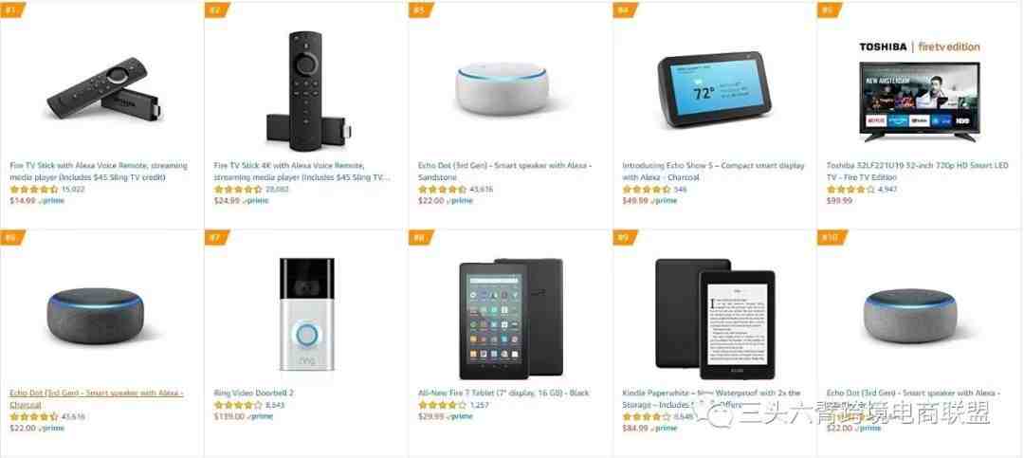Open the Toshiba Fire TV Edition image
Viewport: 1024px width, 458px height.
tap(919, 91)
